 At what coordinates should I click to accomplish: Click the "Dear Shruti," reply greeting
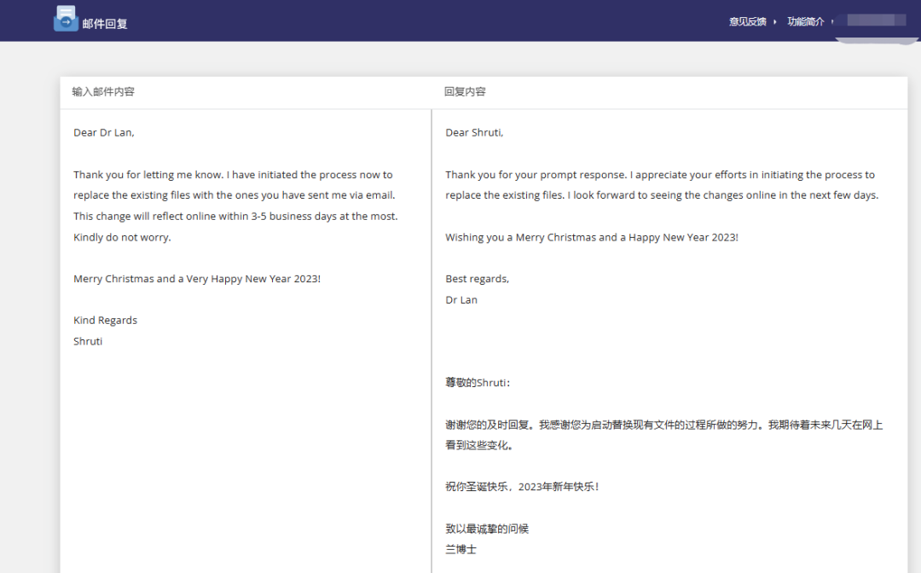pyautogui.click(x=474, y=132)
